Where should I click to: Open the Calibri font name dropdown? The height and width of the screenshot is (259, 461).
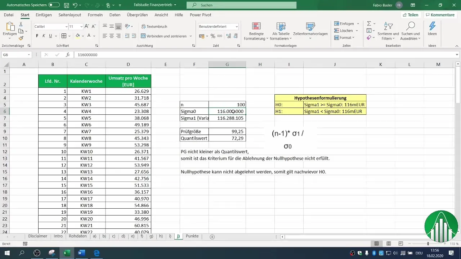pos(66,27)
